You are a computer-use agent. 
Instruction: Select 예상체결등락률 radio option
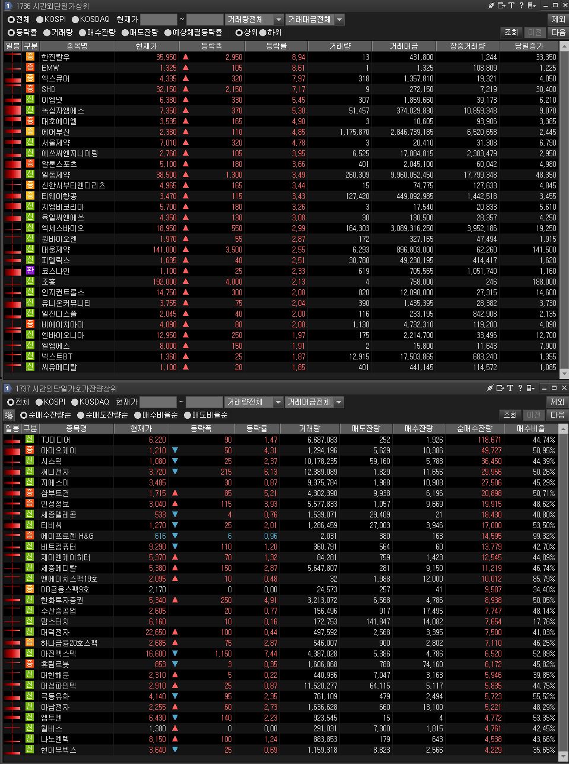click(167, 33)
